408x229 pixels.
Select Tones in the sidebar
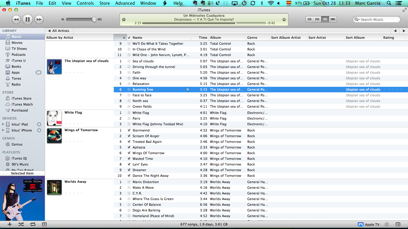16,78
